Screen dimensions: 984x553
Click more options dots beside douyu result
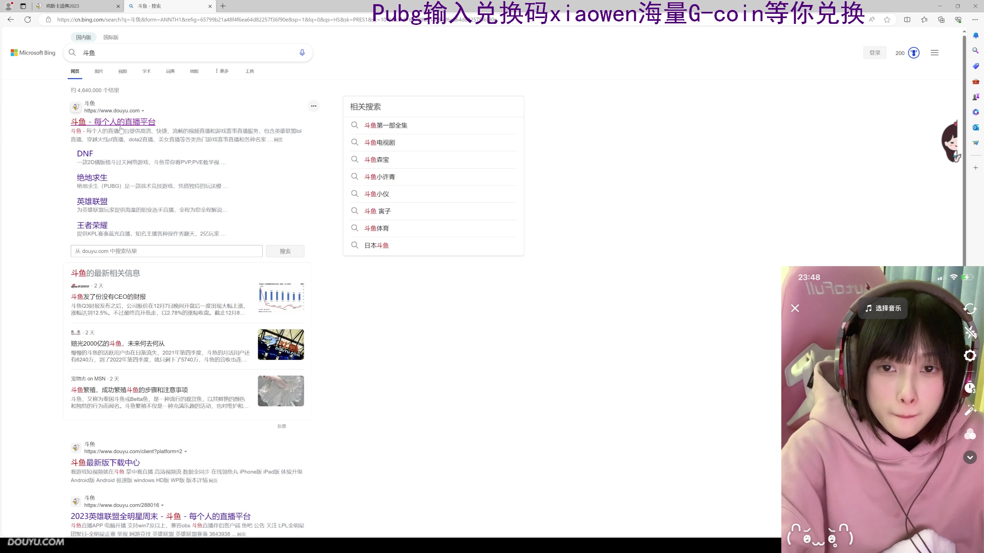click(314, 106)
